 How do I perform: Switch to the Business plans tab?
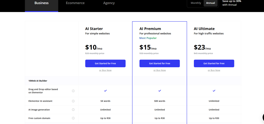(42, 3)
